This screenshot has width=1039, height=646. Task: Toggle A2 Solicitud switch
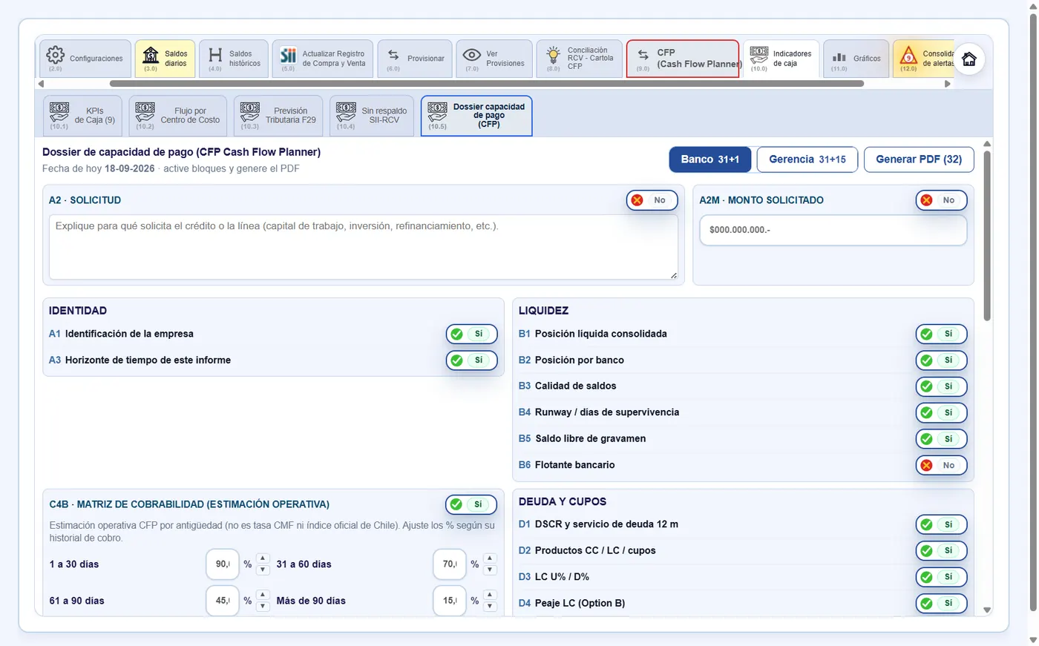[x=652, y=200]
